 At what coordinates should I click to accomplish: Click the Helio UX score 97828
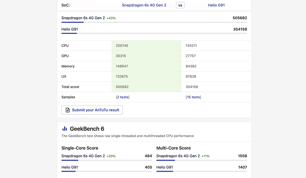[x=191, y=76]
